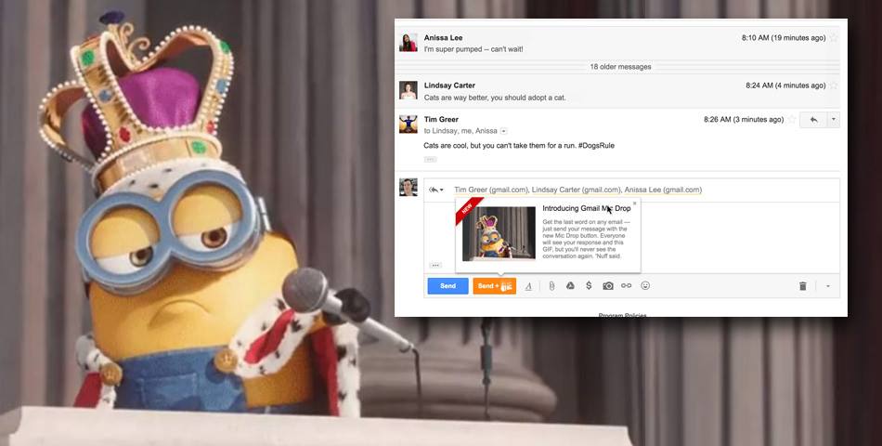Click the Tim Greer sender name
This screenshot has height=446, width=882.
441,119
